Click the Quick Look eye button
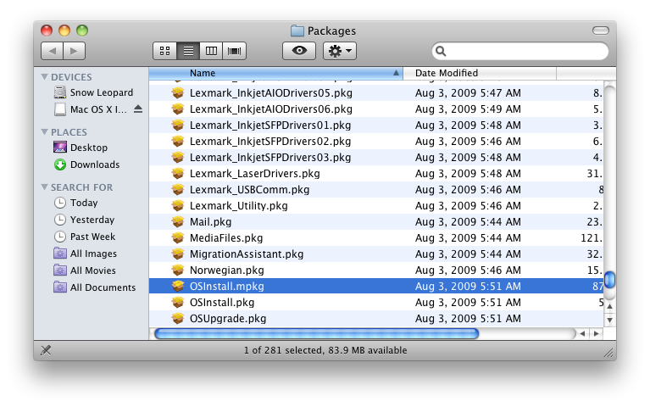The width and height of the screenshot is (650, 407). [x=299, y=51]
